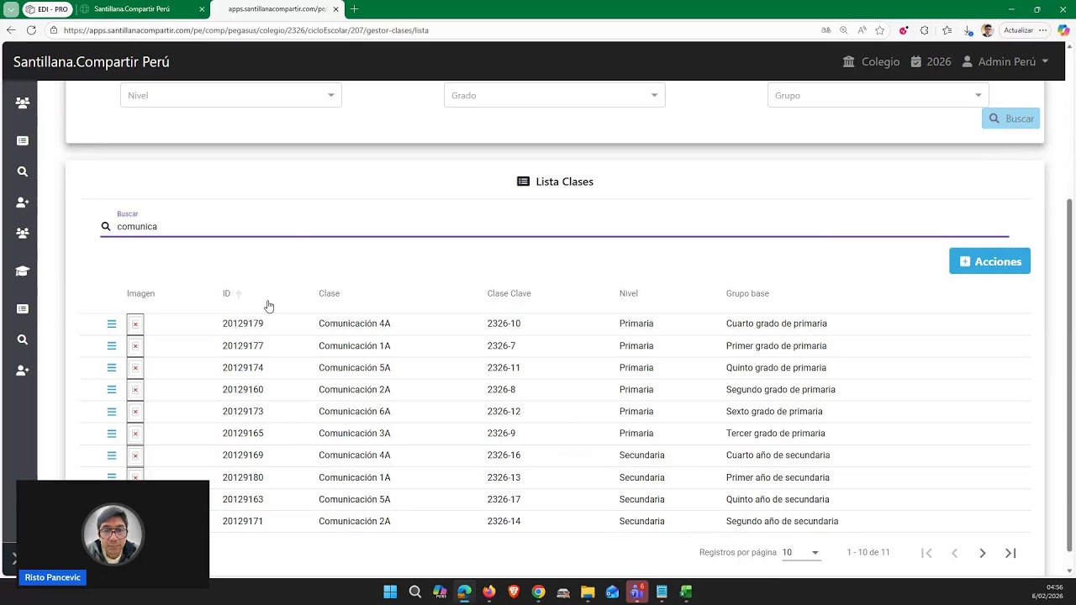Close the Santillana.Compartir Perú browser tab
Viewport: 1076px width, 605px height.
[202, 9]
